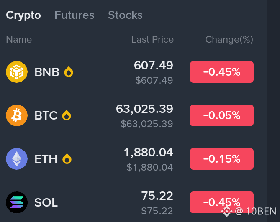Click the ETH price 1,880.04
Screen dimensions: 280x222
point(148,153)
